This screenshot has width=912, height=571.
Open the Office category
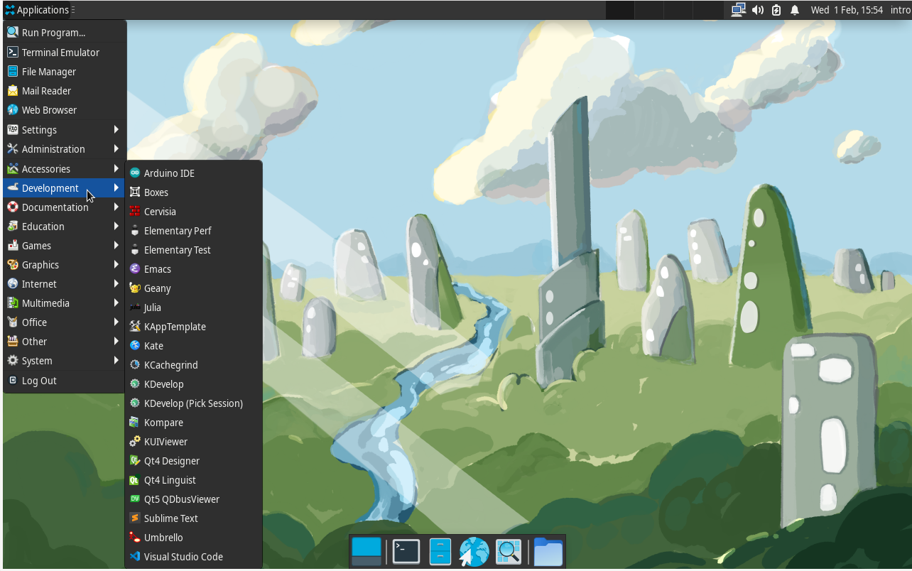(65, 322)
